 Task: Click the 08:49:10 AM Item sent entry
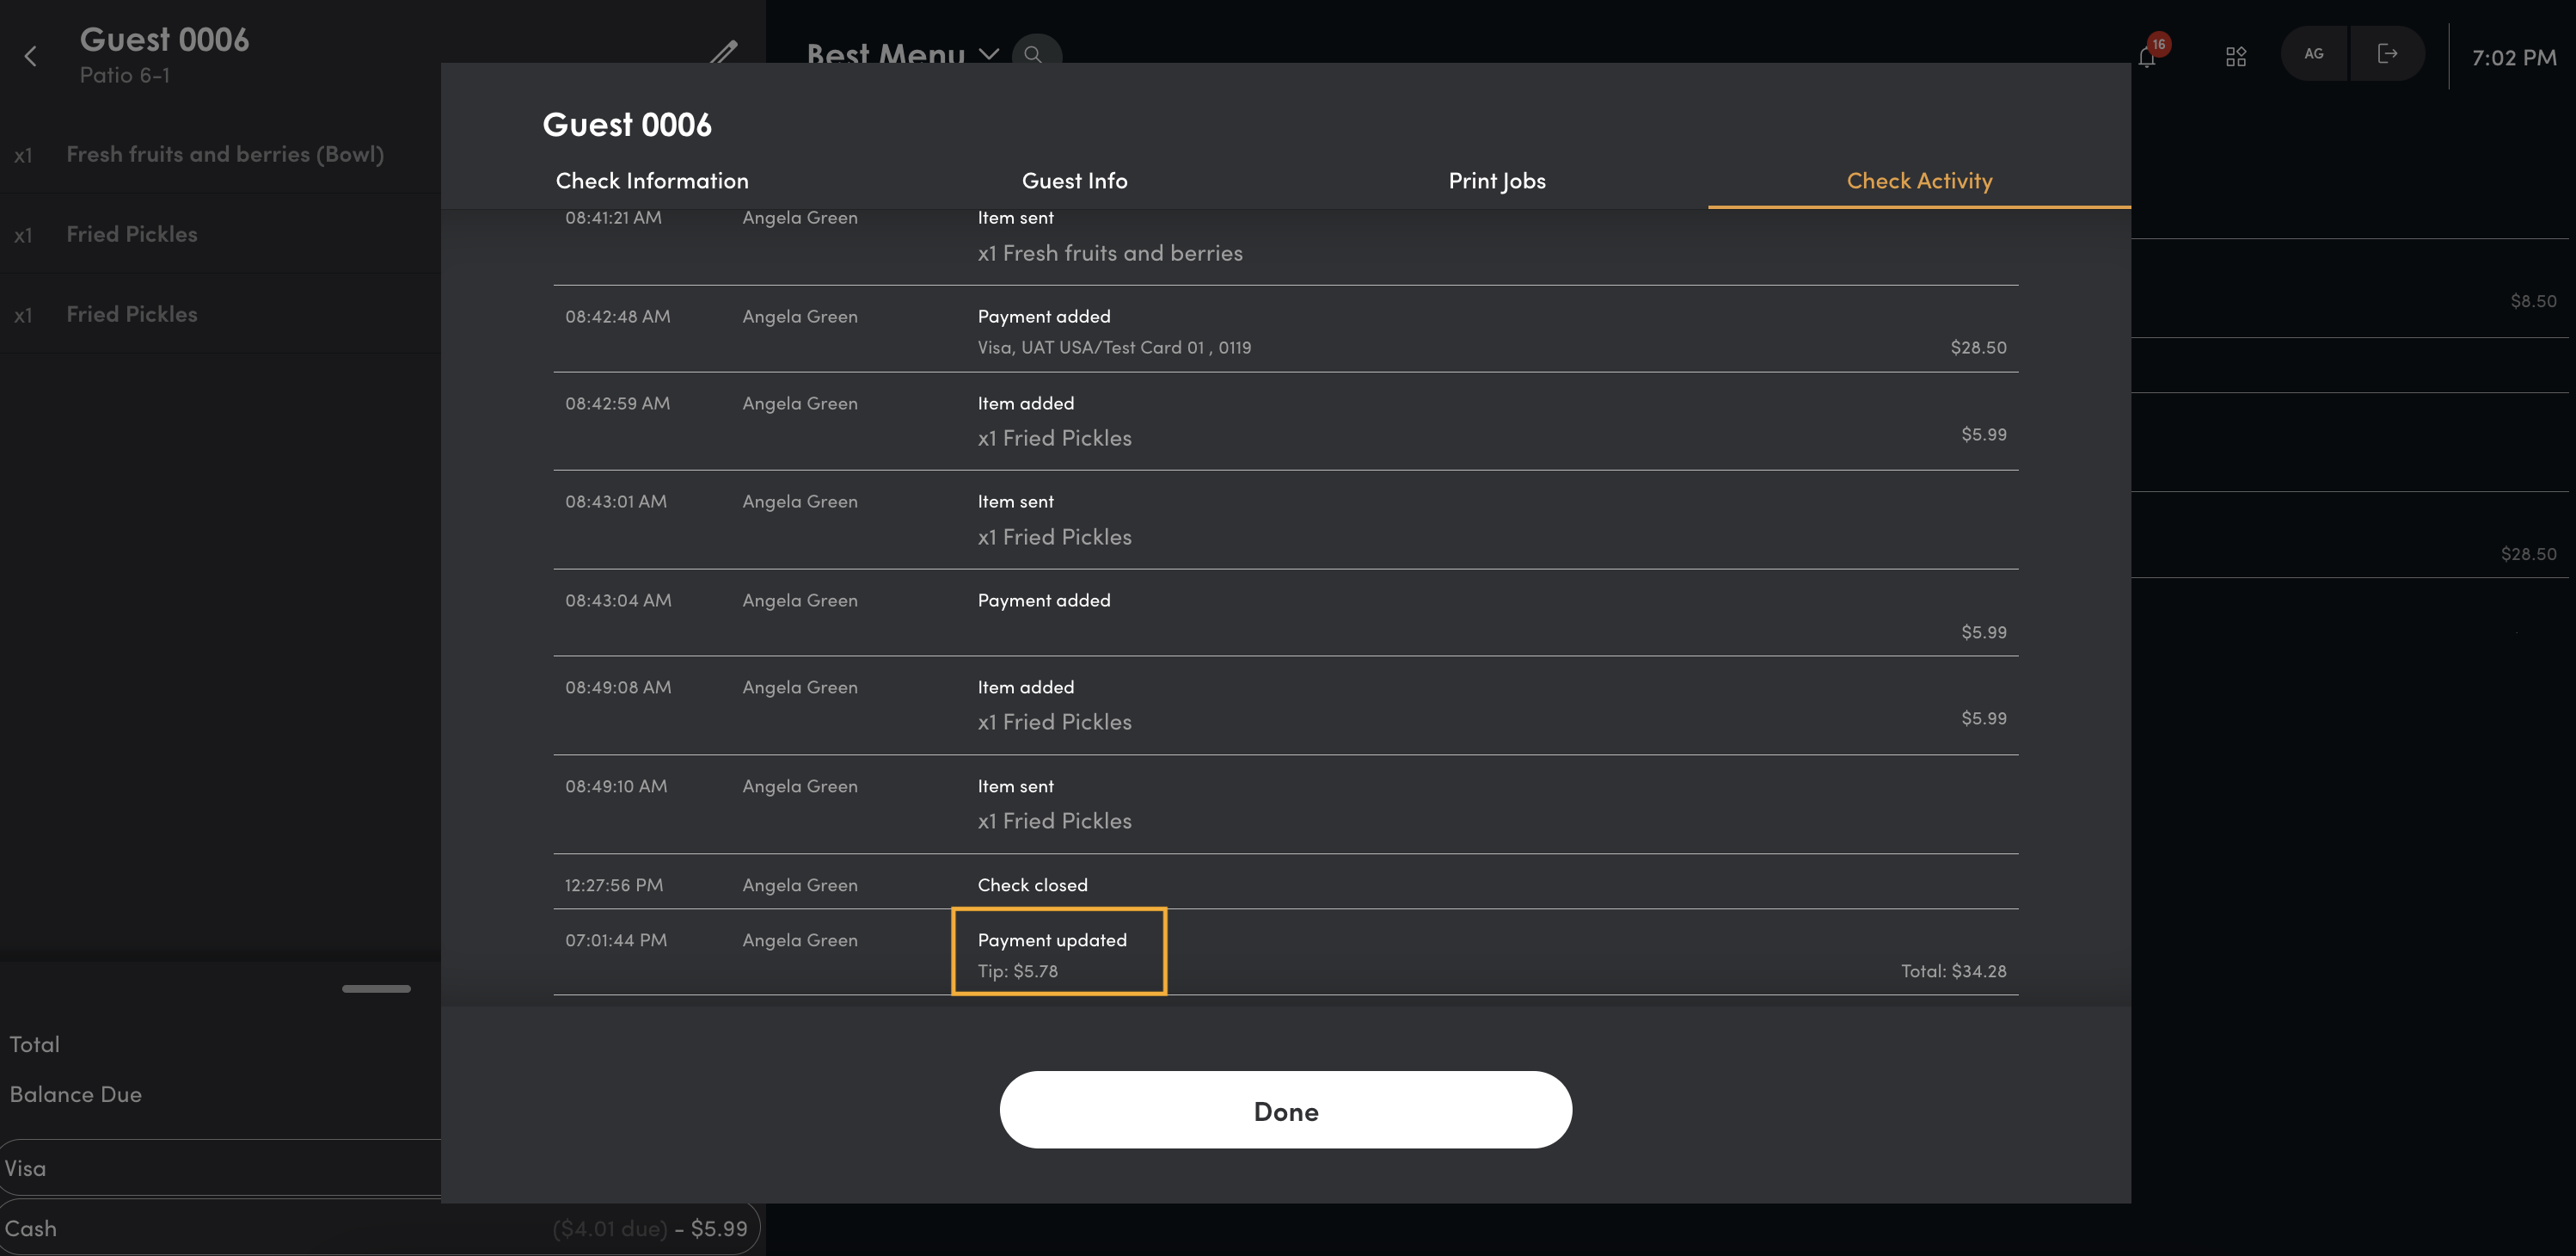pos(1285,804)
